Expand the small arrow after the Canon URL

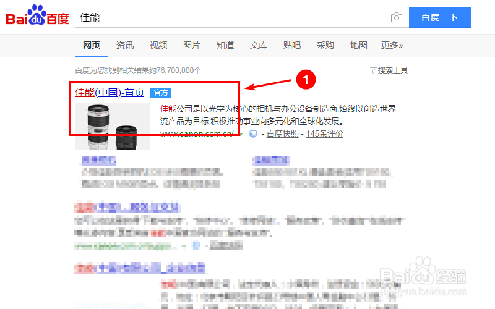(241, 134)
